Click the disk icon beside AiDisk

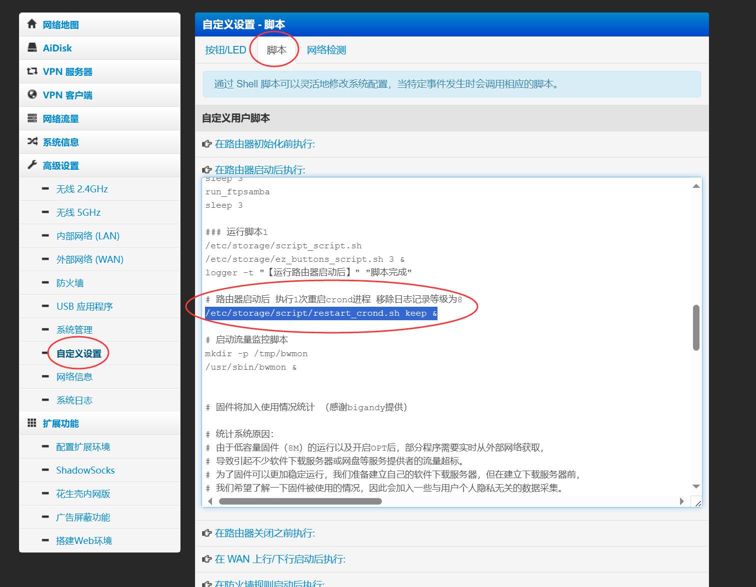click(32, 47)
